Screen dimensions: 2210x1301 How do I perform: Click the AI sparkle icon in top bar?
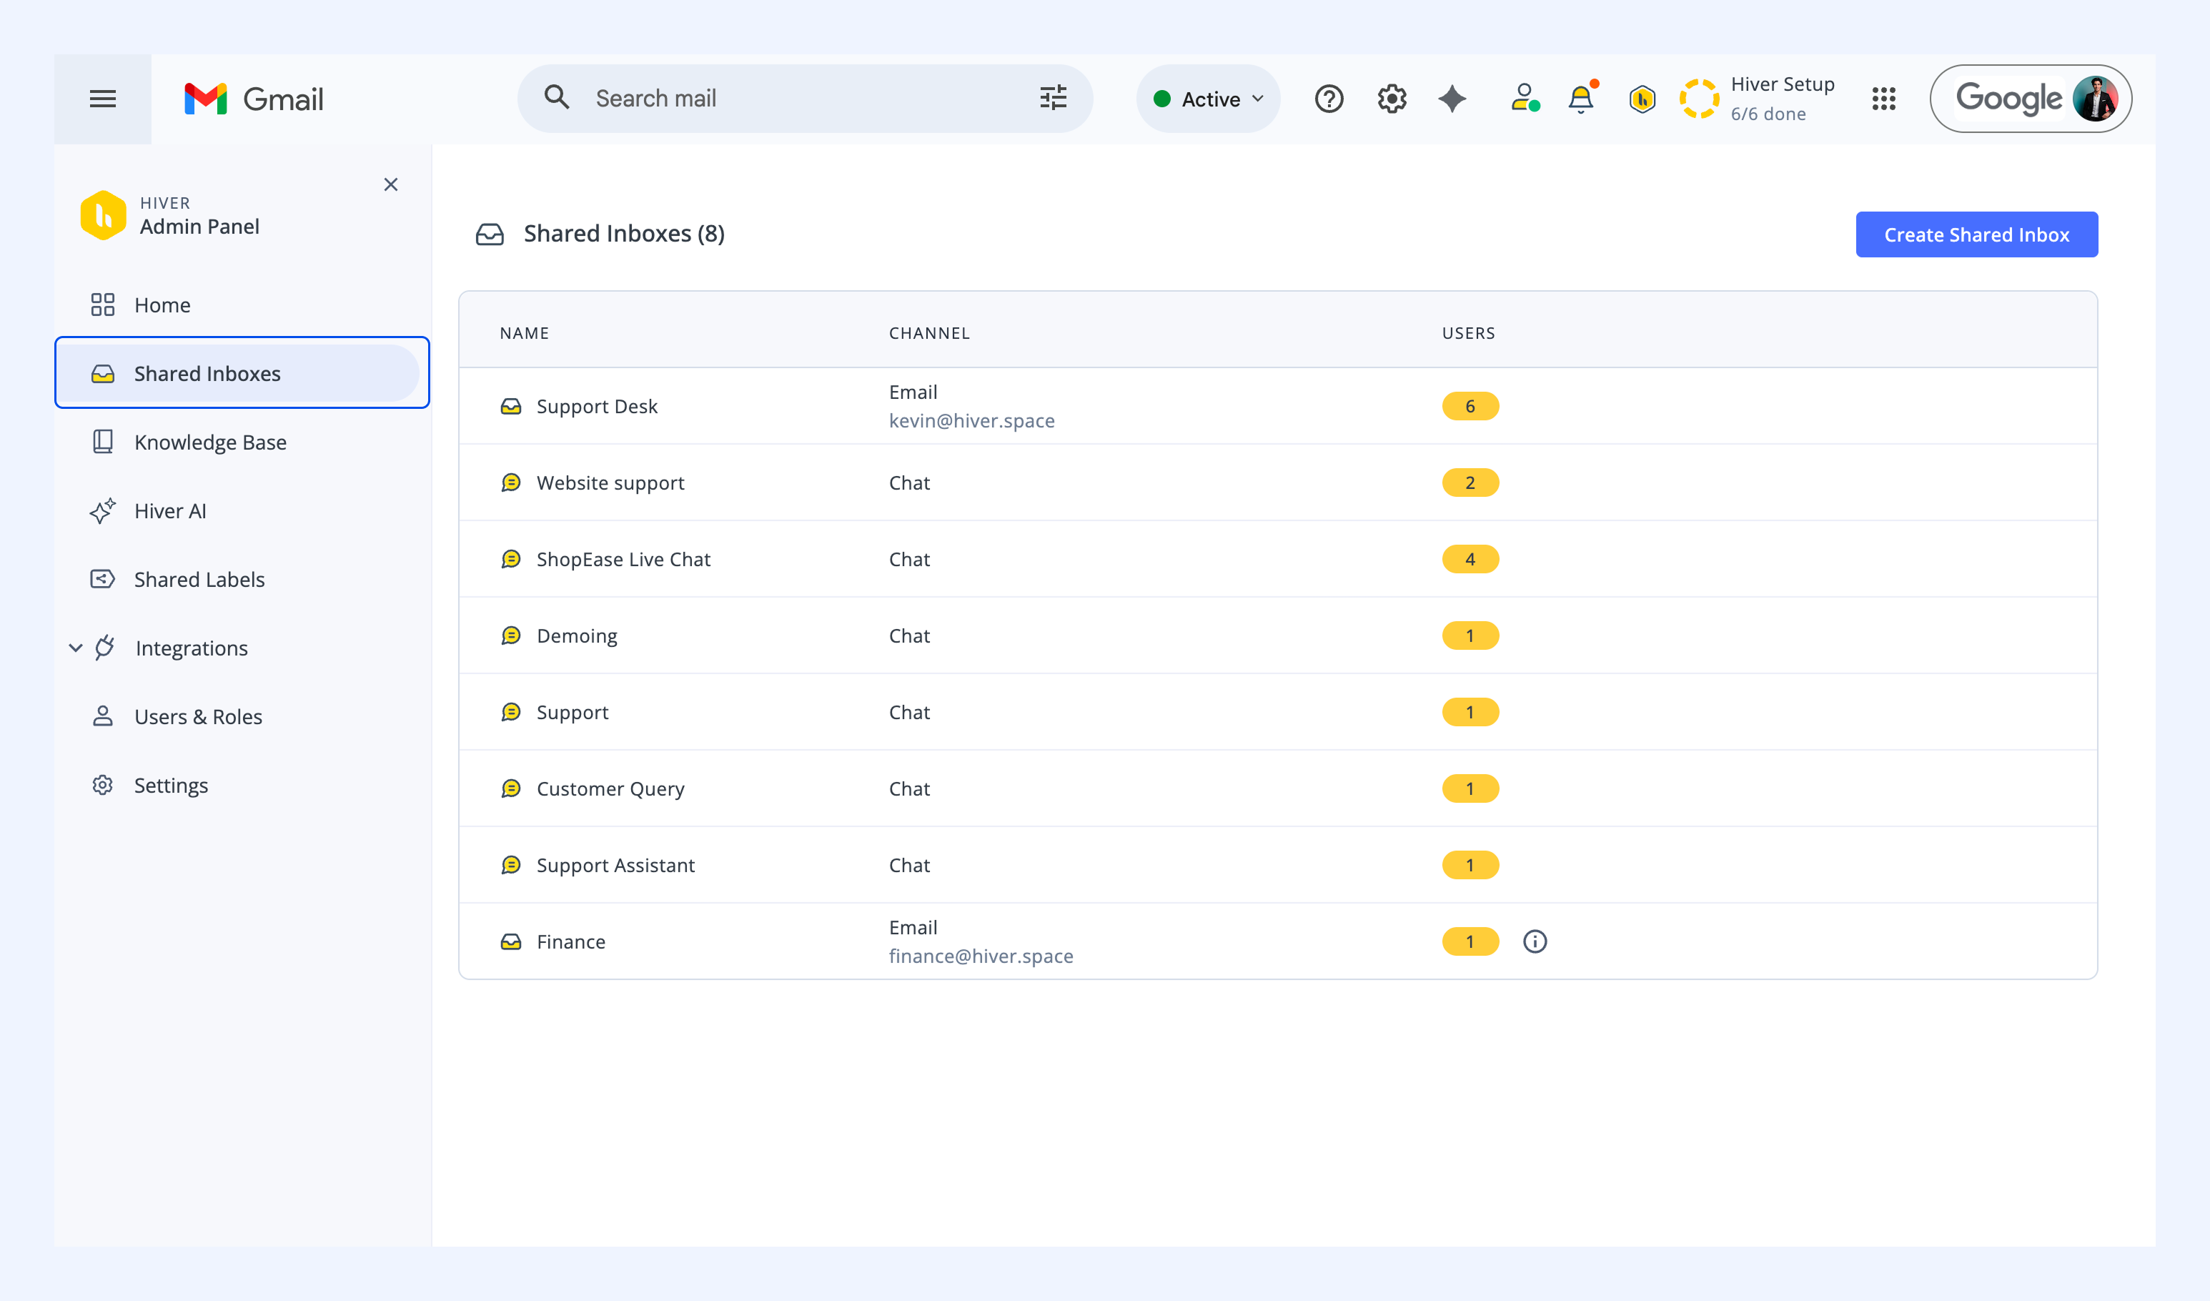(x=1452, y=99)
